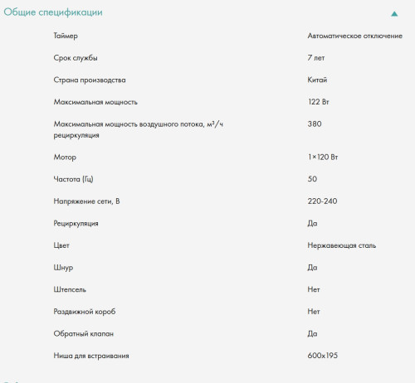Select the Максимальная мощность label
This screenshot has height=383, width=415.
(x=95, y=102)
